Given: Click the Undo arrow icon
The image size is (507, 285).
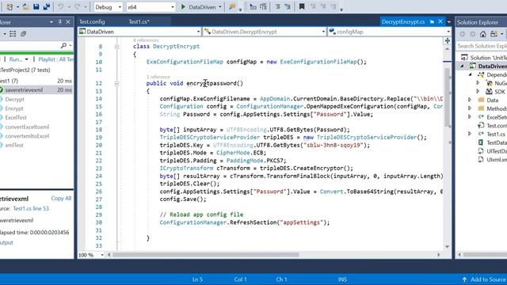Looking at the screenshot, I should (x=60, y=7).
